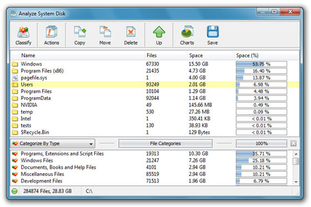Click the $Recycle.Bin folder icon
This screenshot has width=311, height=207.
click(x=15, y=132)
